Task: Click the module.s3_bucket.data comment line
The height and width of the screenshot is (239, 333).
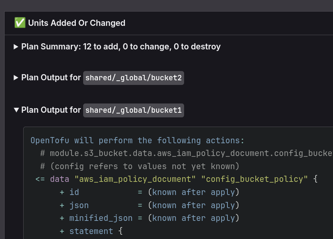Action: pos(186,153)
